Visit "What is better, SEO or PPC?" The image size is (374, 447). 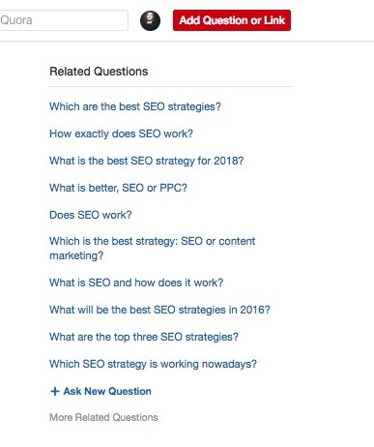(x=118, y=188)
